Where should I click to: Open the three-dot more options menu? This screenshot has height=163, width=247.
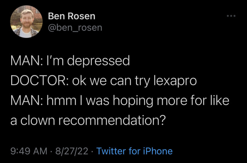231,17
